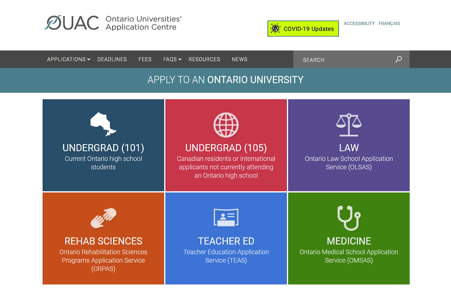
Task: Expand the Applications dropdown menu
Action: (69, 59)
